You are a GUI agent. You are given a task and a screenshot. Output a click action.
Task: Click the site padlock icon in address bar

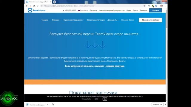click(x=42, y=6)
